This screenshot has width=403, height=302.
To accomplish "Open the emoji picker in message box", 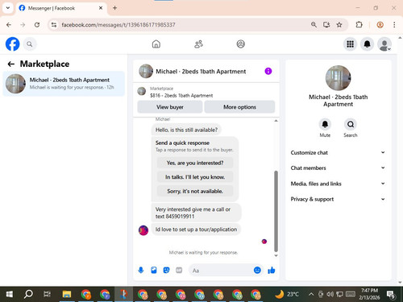I will 257,270.
